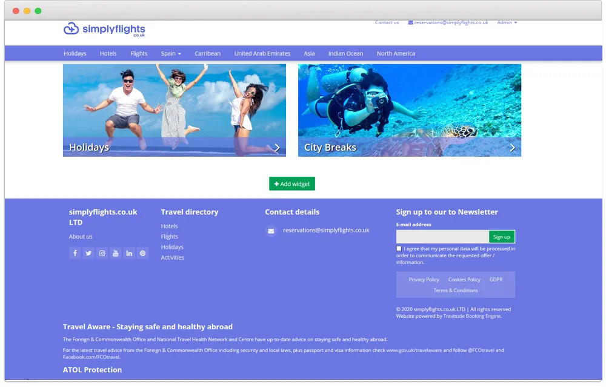Click the arrow on City Breaks banner
The height and width of the screenshot is (391, 606).
click(x=512, y=148)
